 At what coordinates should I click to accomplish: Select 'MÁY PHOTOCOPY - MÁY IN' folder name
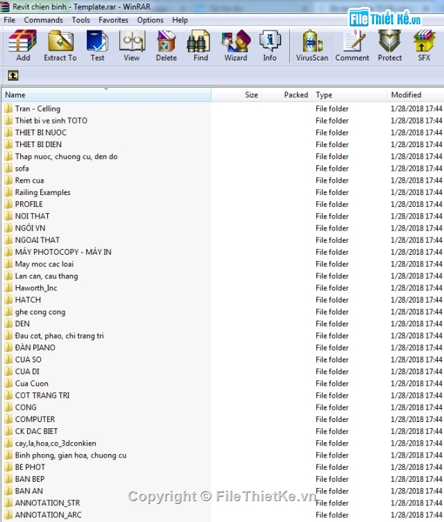pos(63,252)
